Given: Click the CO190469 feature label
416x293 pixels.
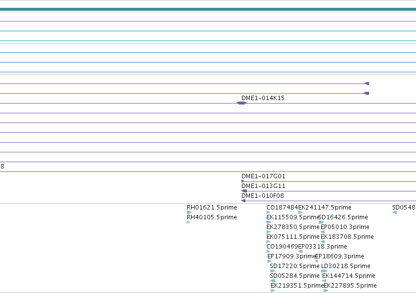Looking at the screenshot, I should tap(282, 247).
